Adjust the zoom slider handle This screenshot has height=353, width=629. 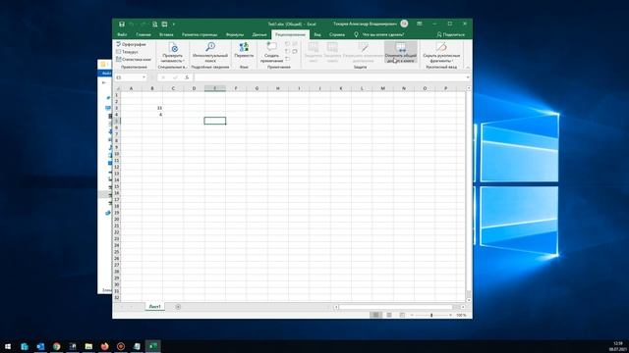[431, 315]
